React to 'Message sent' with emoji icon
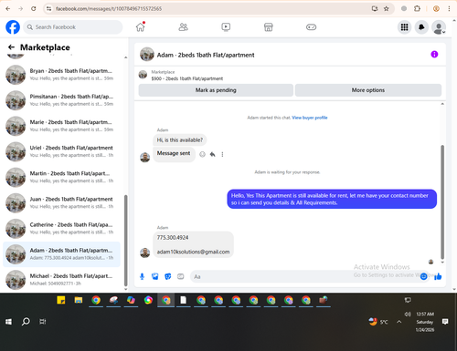The image size is (457, 351). click(x=202, y=154)
